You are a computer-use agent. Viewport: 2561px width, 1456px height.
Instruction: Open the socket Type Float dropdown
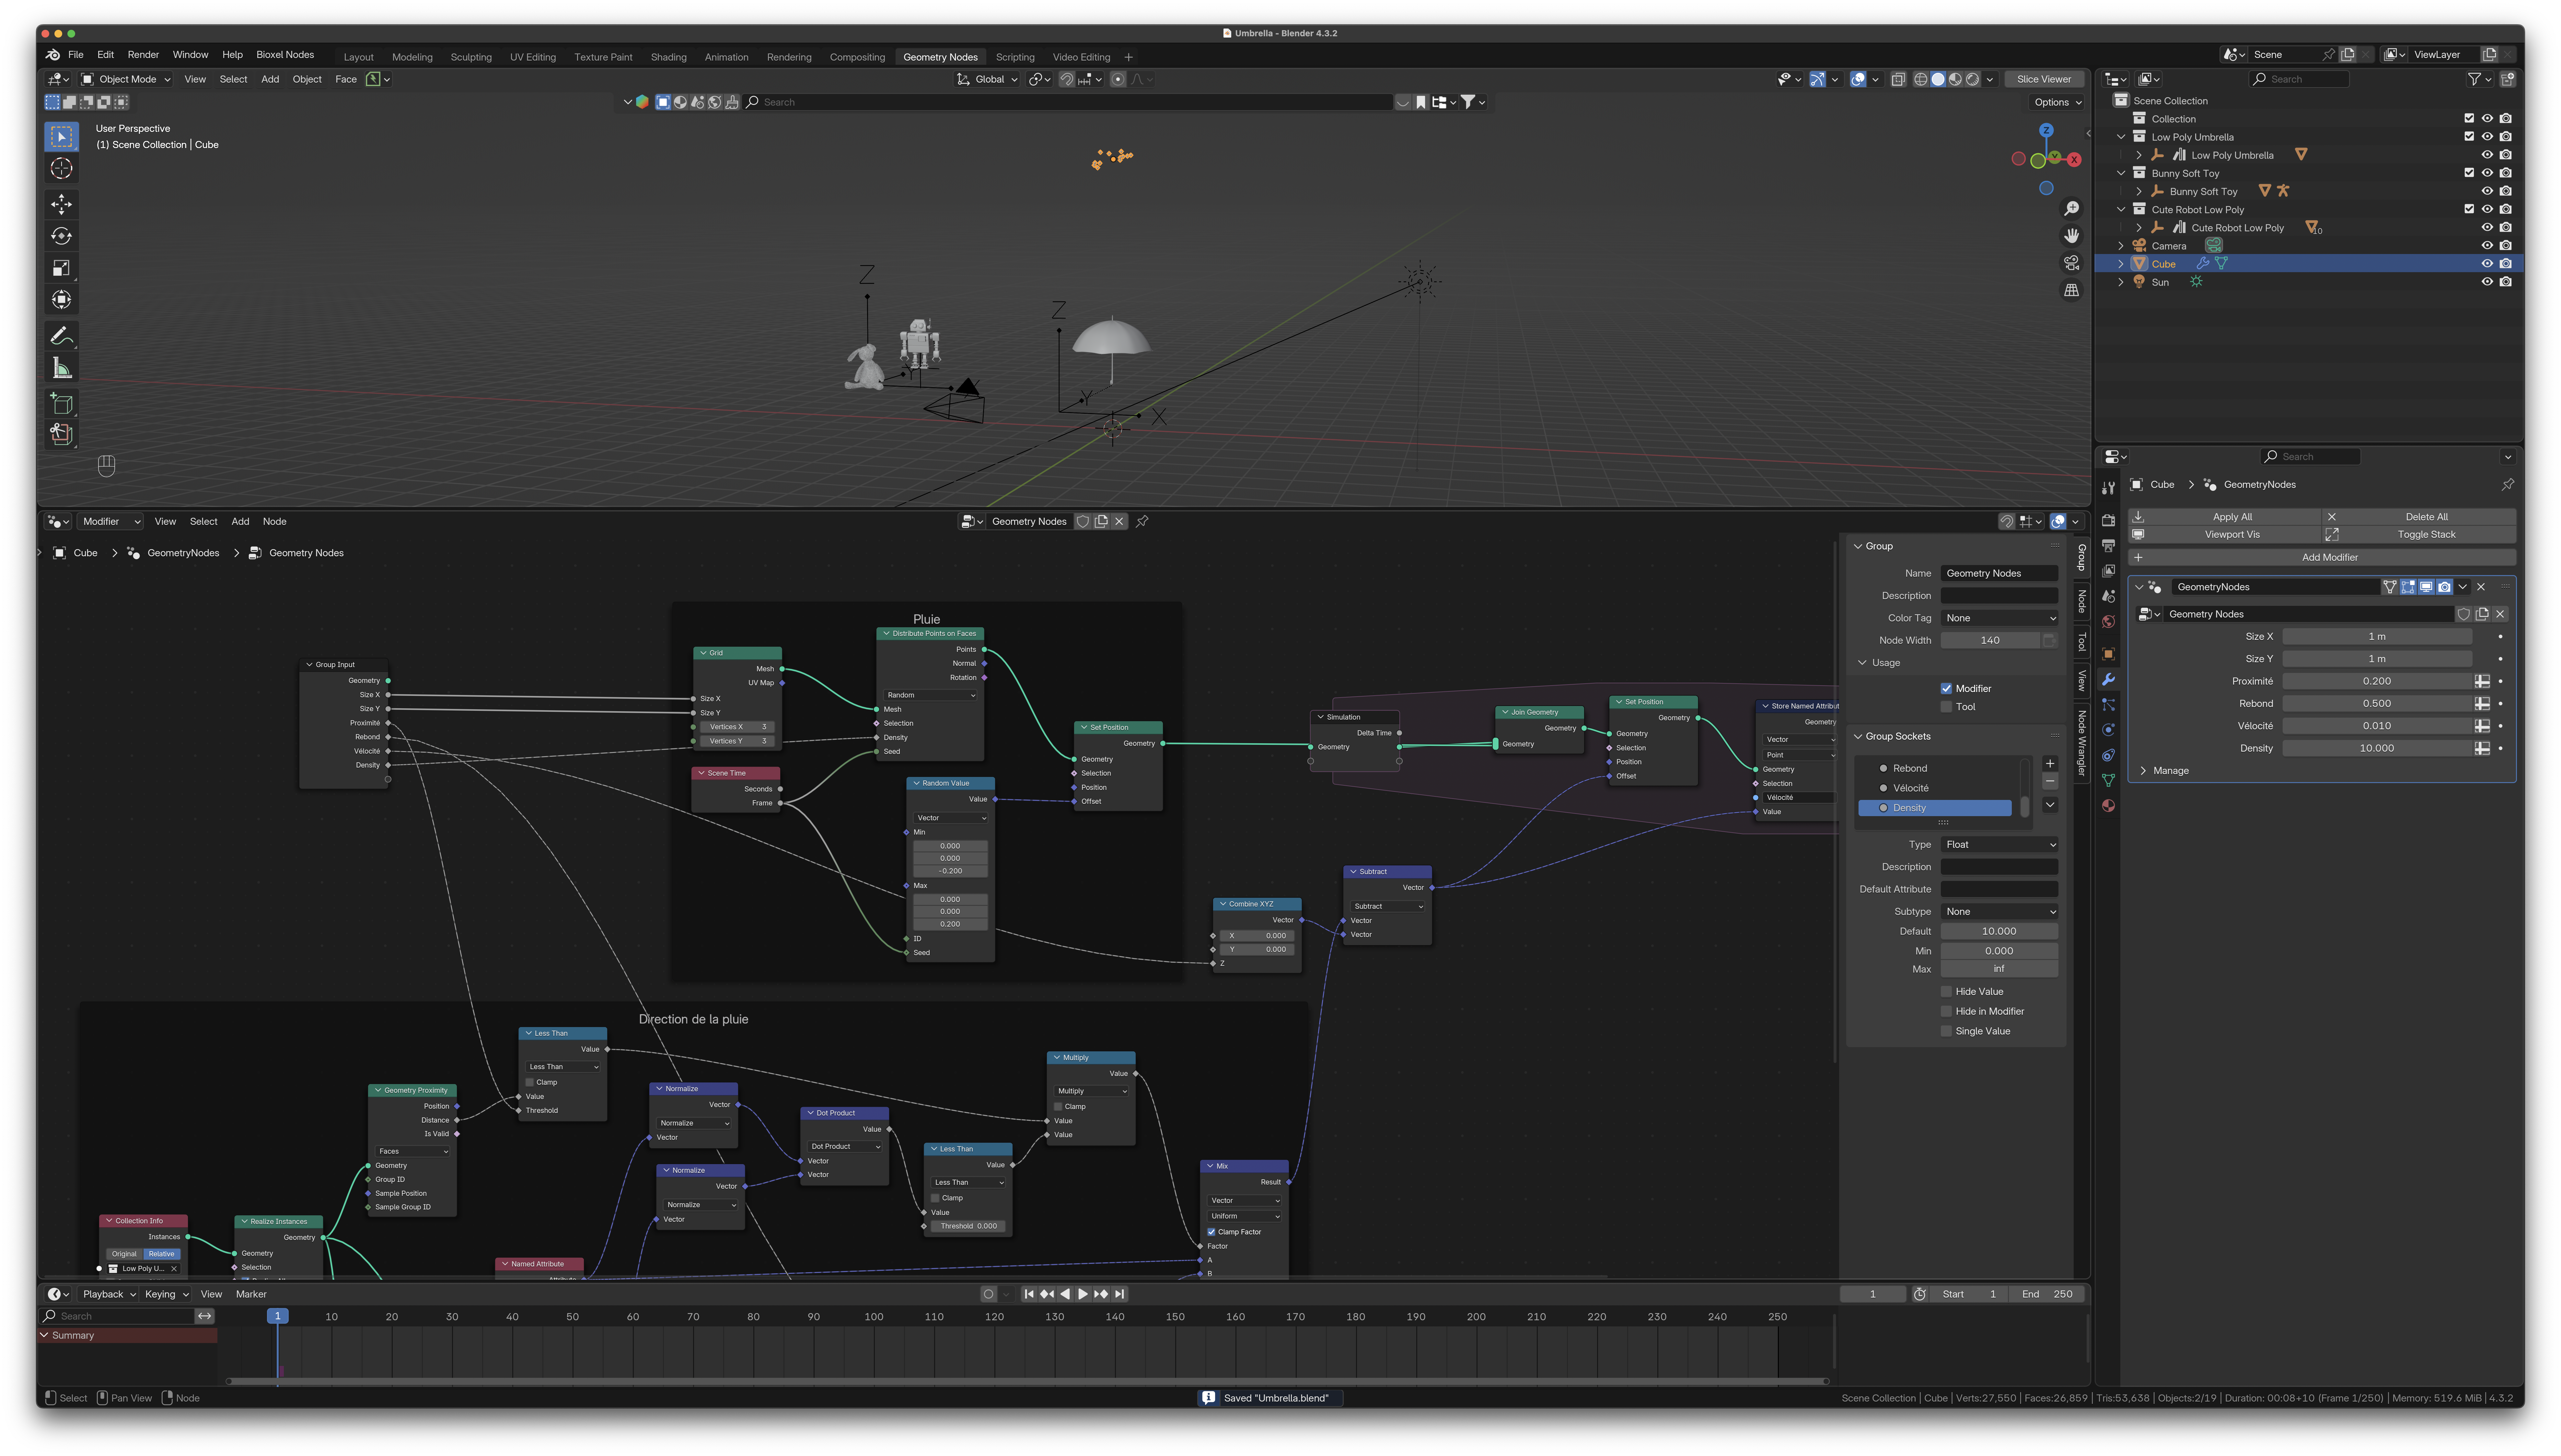point(1999,845)
